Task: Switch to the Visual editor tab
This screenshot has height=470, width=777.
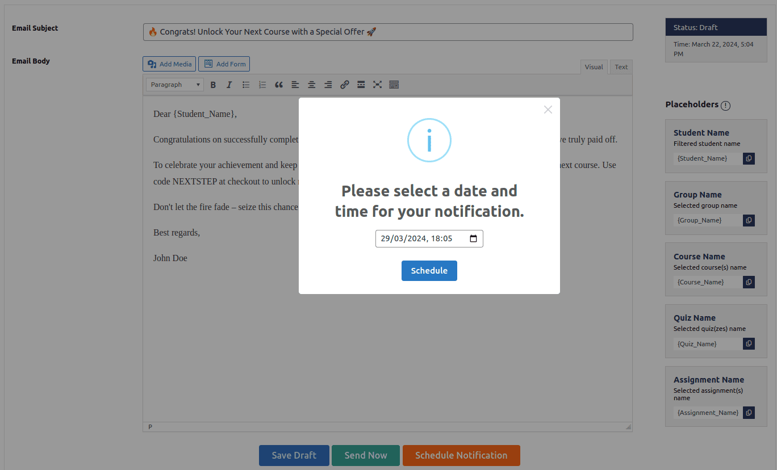Action: pos(594,67)
